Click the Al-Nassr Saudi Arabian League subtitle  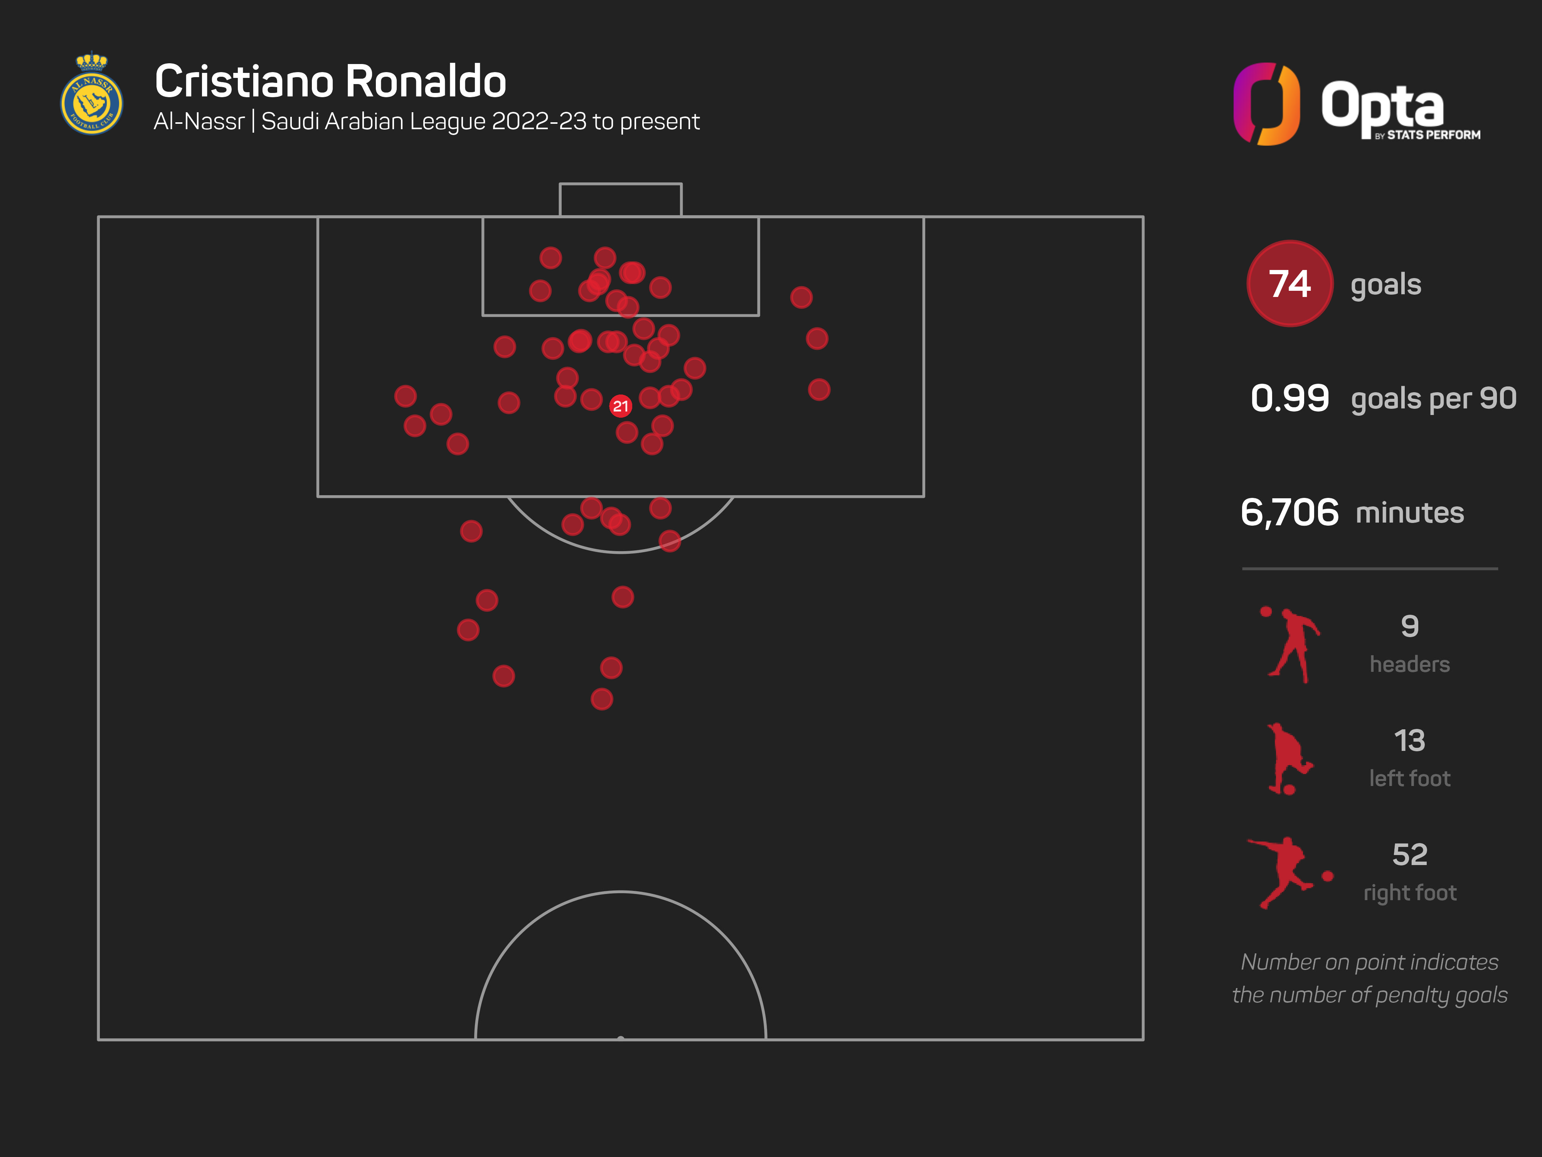pyautogui.click(x=426, y=122)
